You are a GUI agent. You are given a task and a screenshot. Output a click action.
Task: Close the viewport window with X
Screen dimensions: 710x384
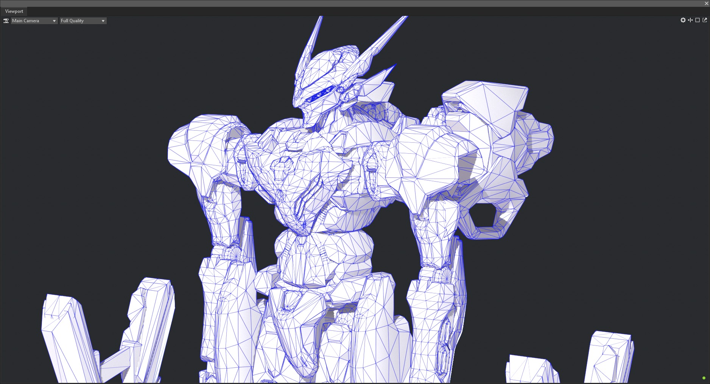coord(706,3)
